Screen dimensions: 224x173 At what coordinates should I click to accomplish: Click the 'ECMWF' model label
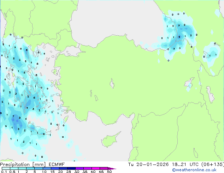(57, 165)
